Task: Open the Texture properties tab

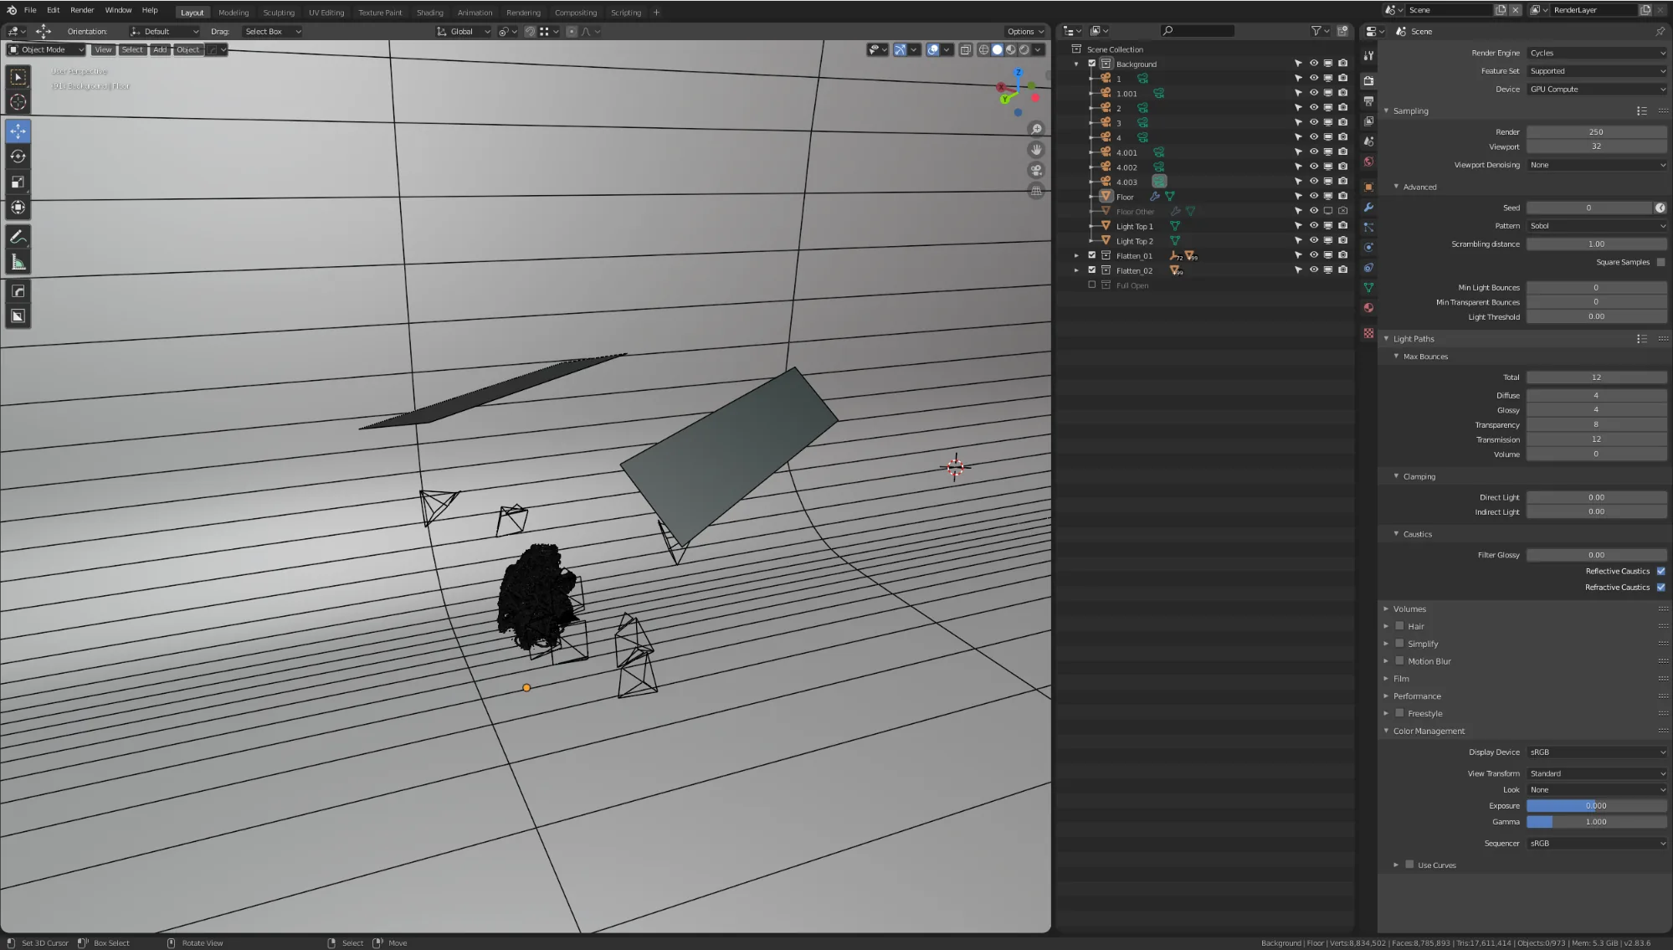Action: [x=1368, y=333]
